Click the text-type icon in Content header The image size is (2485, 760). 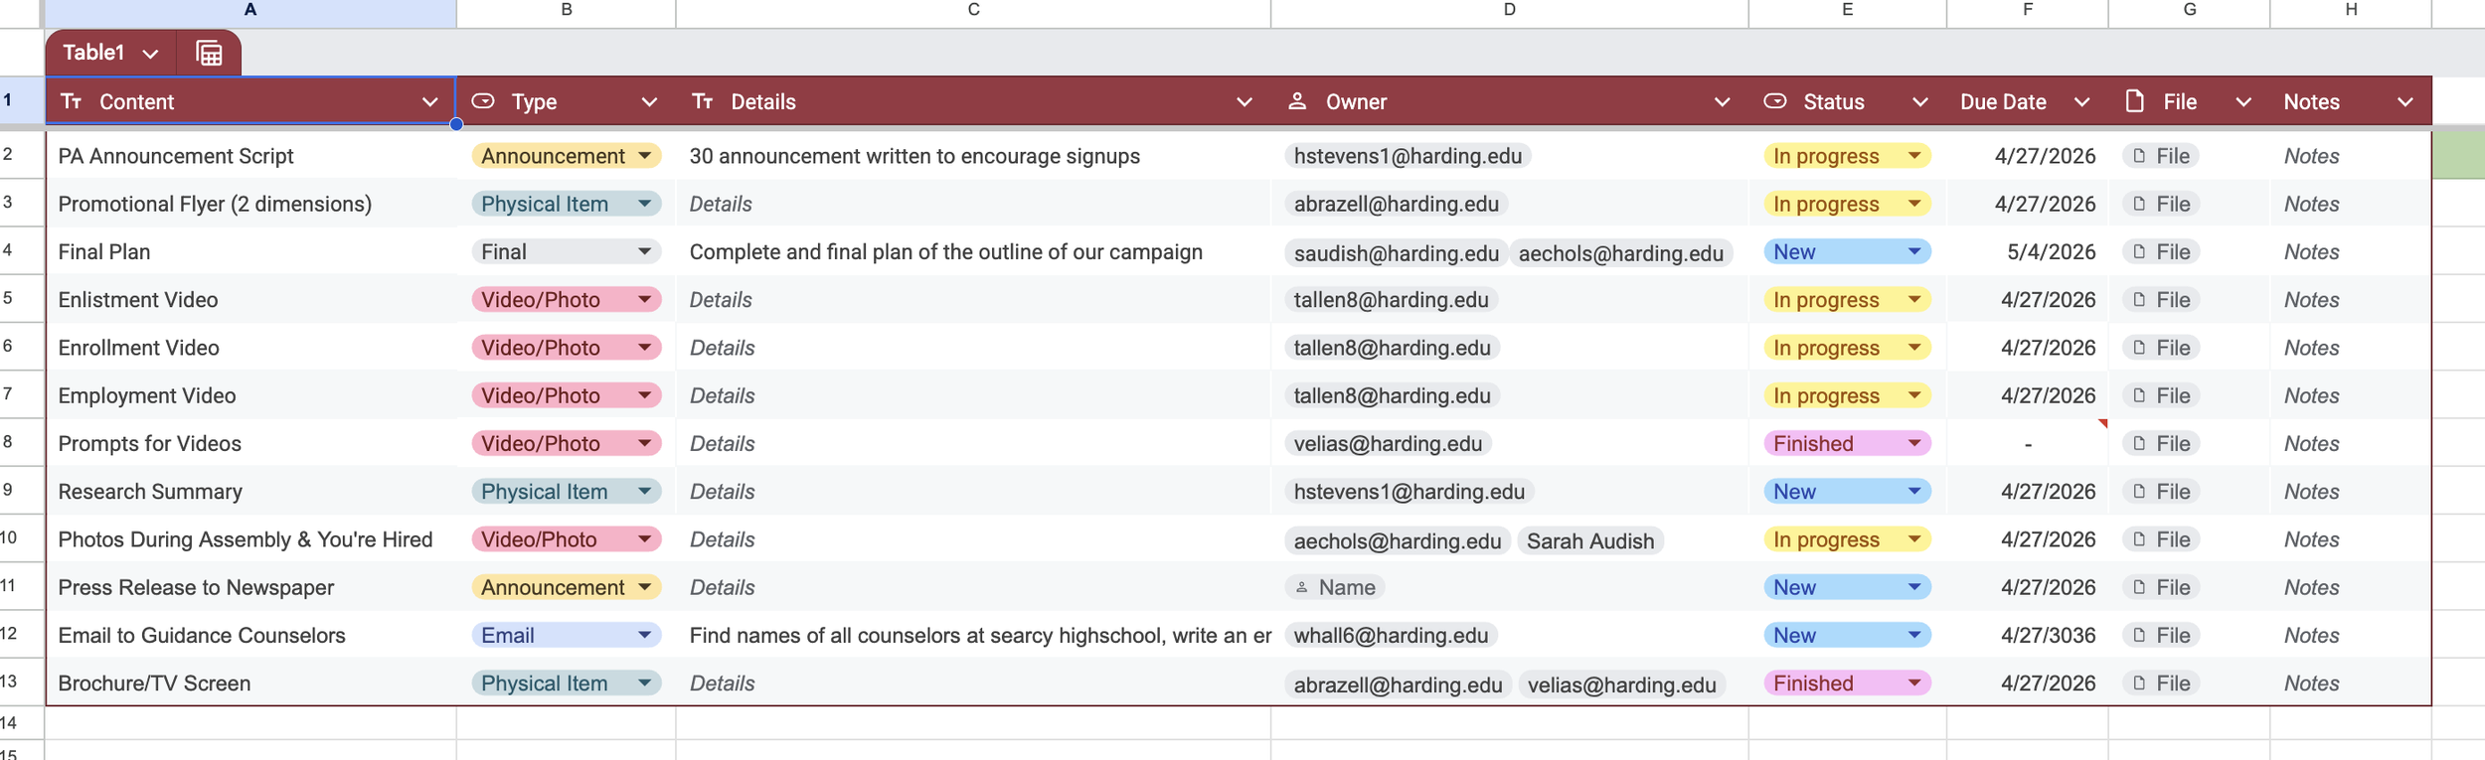(x=72, y=101)
